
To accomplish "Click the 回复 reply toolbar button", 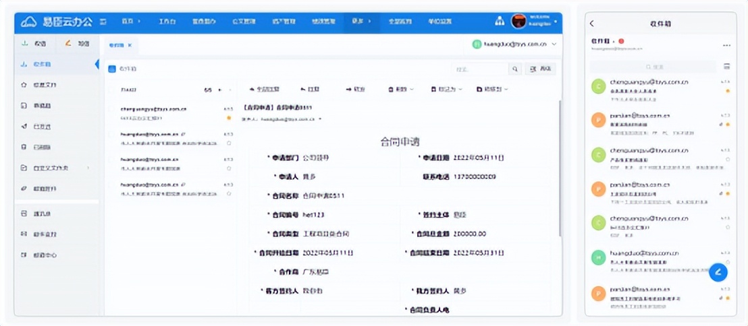I will click(x=310, y=89).
